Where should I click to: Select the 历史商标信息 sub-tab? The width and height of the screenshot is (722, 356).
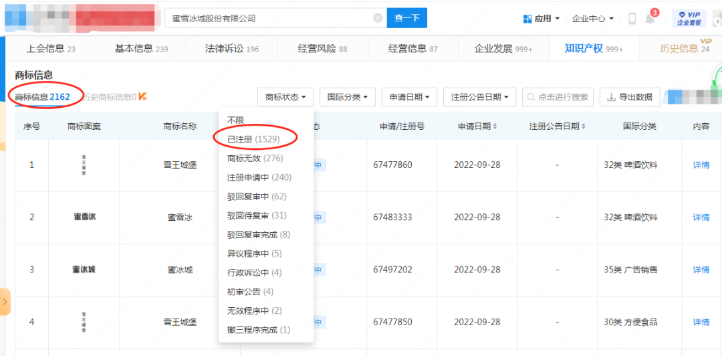click(x=110, y=97)
